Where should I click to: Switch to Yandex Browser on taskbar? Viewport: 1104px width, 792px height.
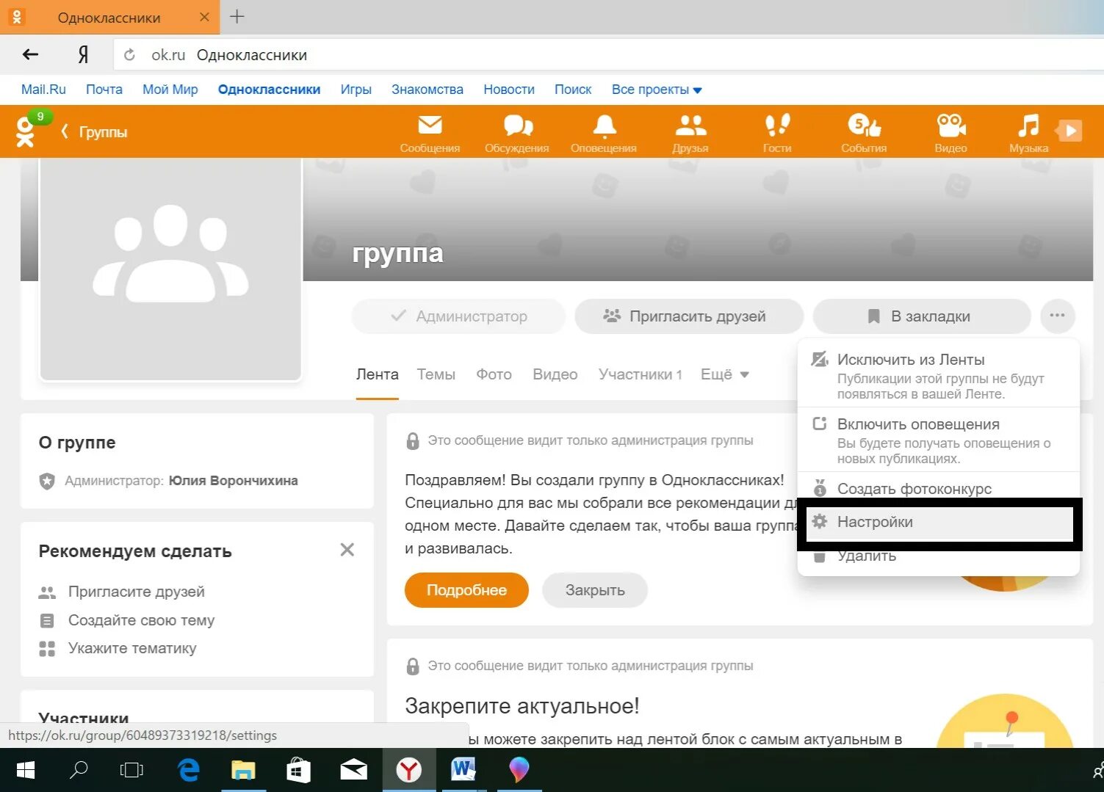pyautogui.click(x=409, y=770)
